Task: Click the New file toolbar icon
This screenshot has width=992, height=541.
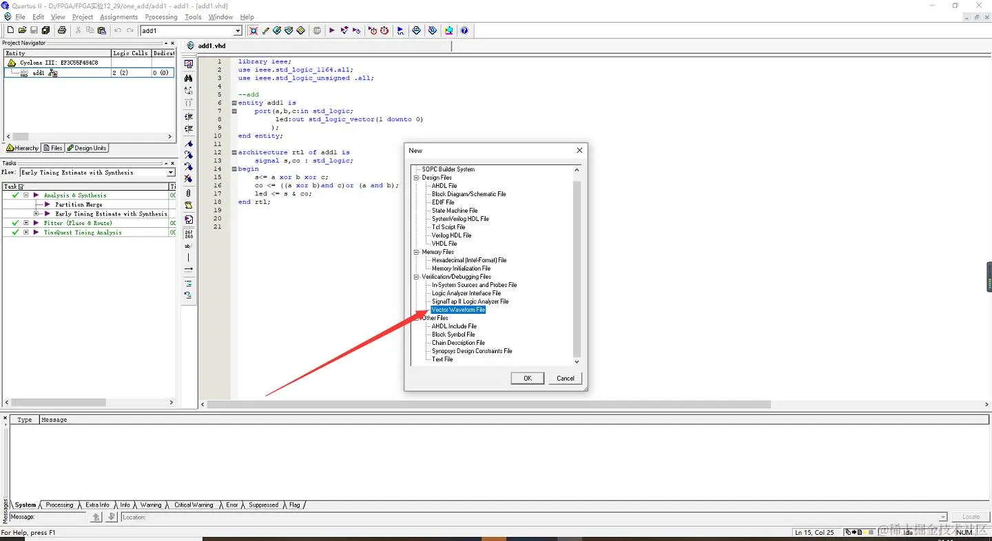Action: coord(10,30)
